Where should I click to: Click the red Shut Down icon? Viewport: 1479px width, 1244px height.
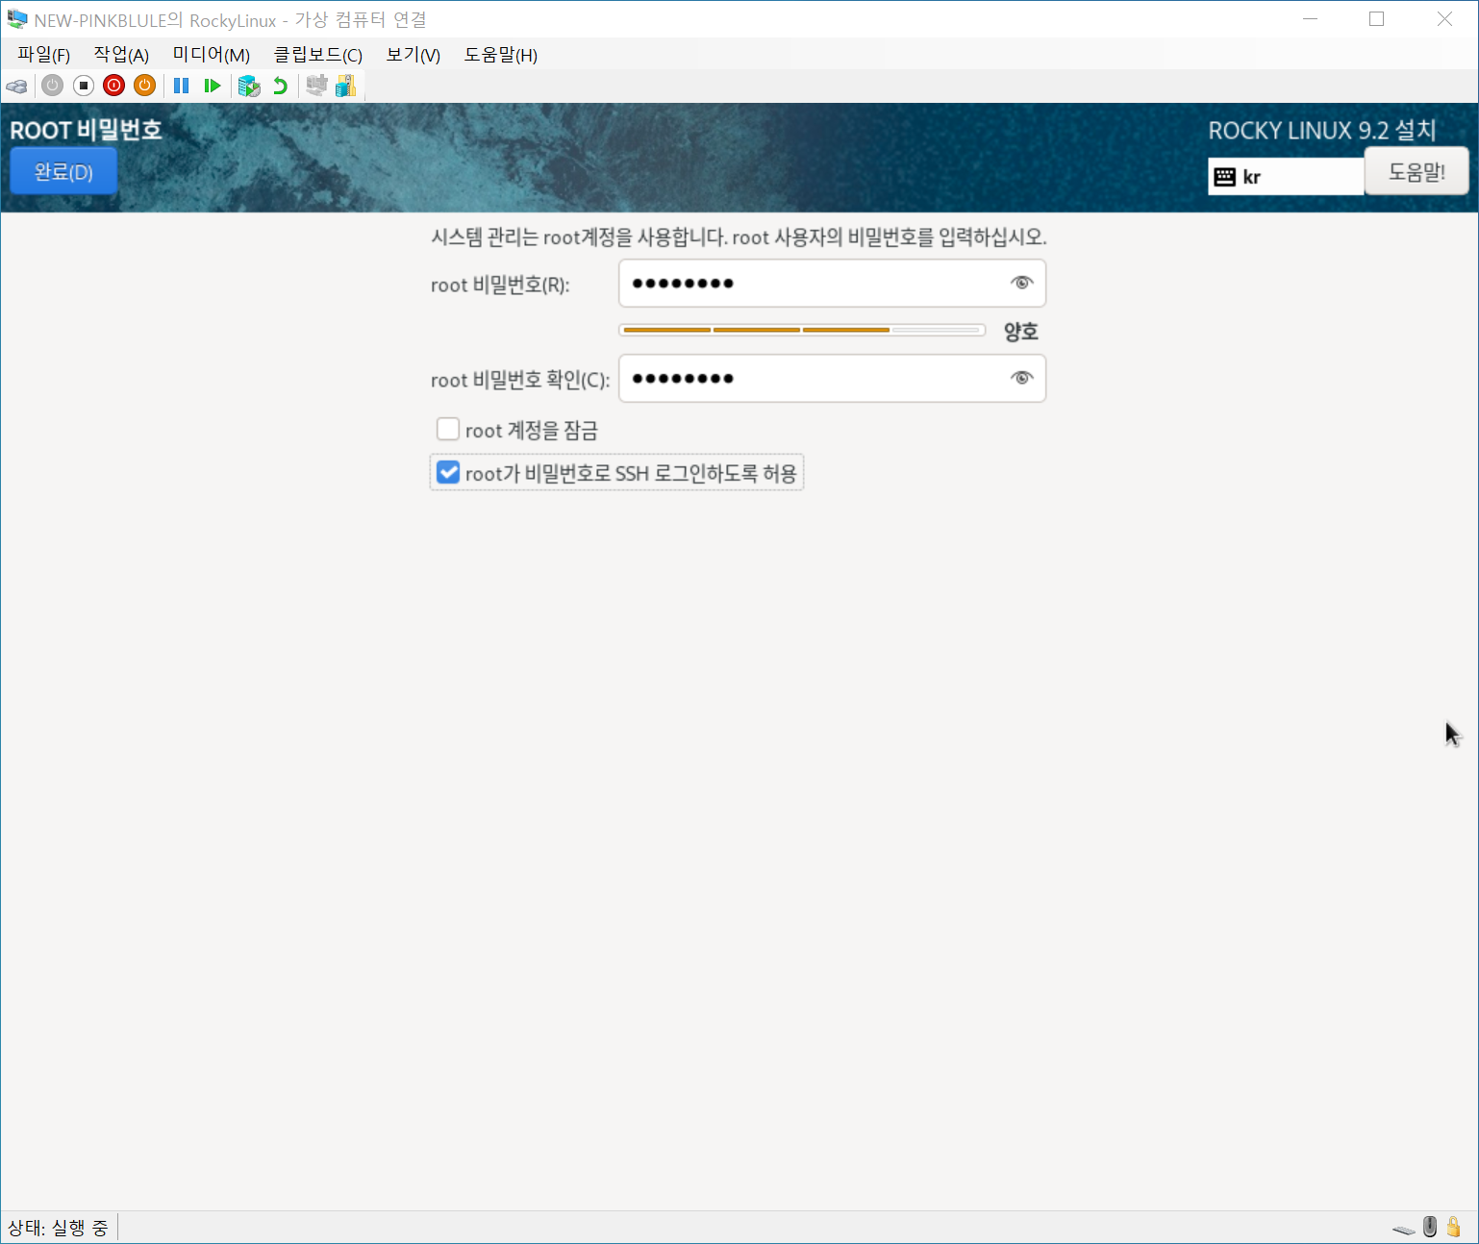pos(114,86)
